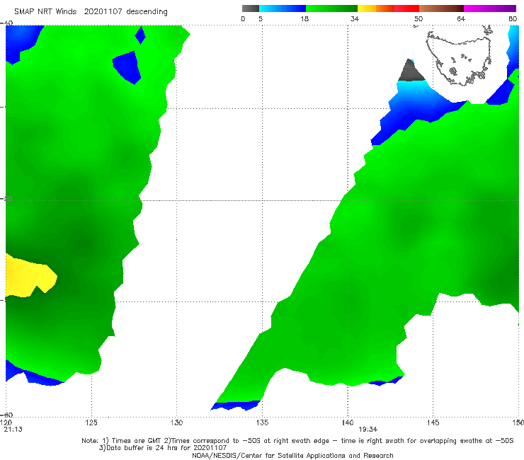Click the gray low-wind triangle near Tasmania
This screenshot has height=460, width=524.
pos(411,71)
